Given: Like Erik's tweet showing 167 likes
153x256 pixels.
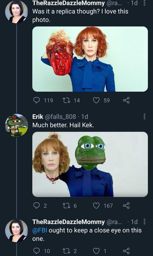Looking at the screenshot, I should [96, 205].
